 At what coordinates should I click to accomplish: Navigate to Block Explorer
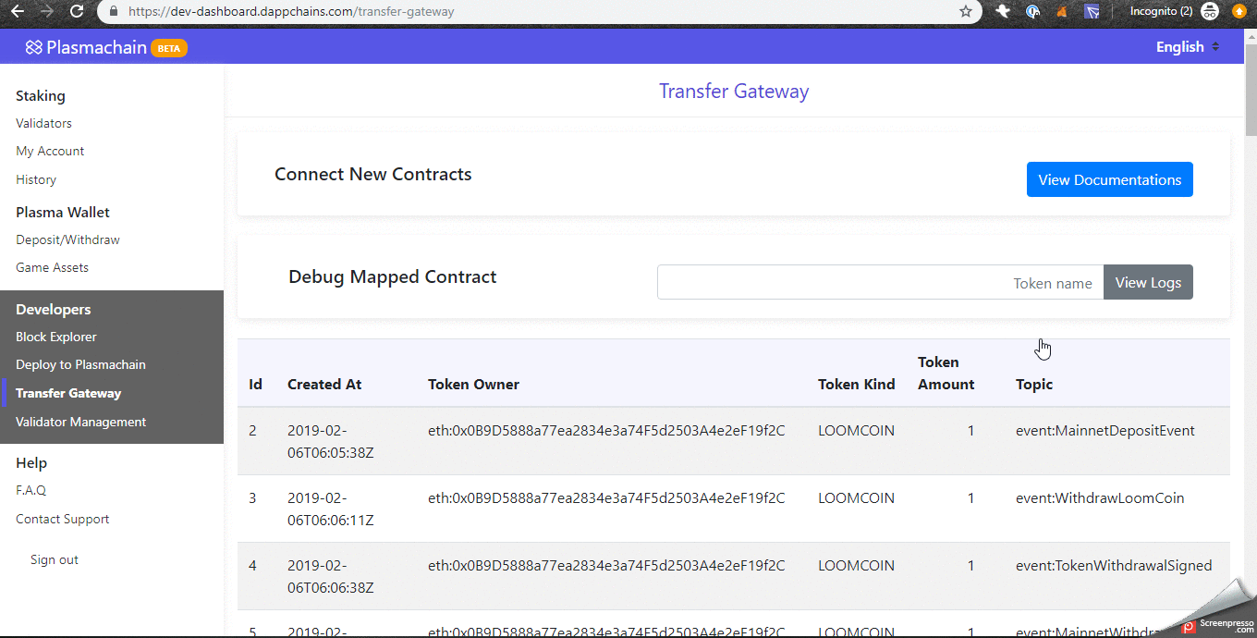click(x=55, y=337)
